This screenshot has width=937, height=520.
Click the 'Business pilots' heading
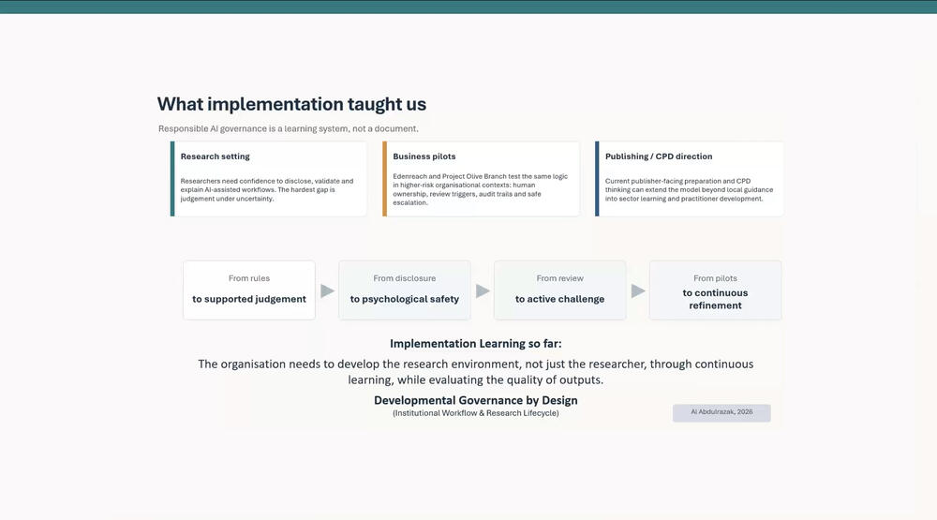point(424,156)
